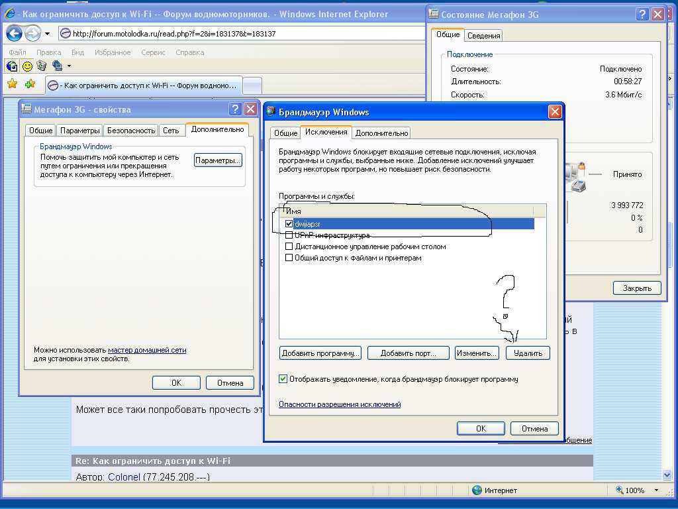Select the Как ограничить доступ к Wi-Fi browser tab

144,85
